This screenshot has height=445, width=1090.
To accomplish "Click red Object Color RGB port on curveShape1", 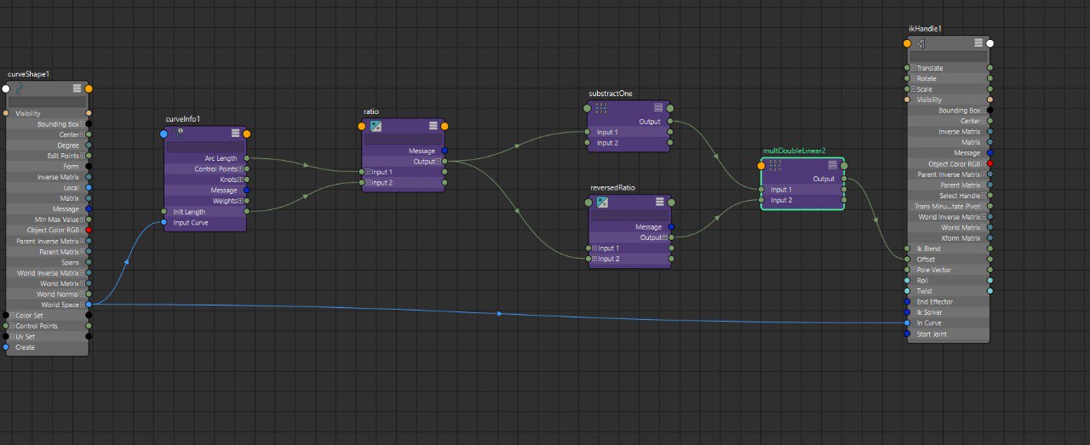I will 89,231.
